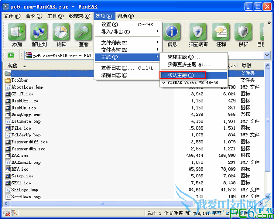The height and width of the screenshot is (219, 274).
Task: Click the horizontal scrollbar left arrow
Action: (x=6, y=203)
